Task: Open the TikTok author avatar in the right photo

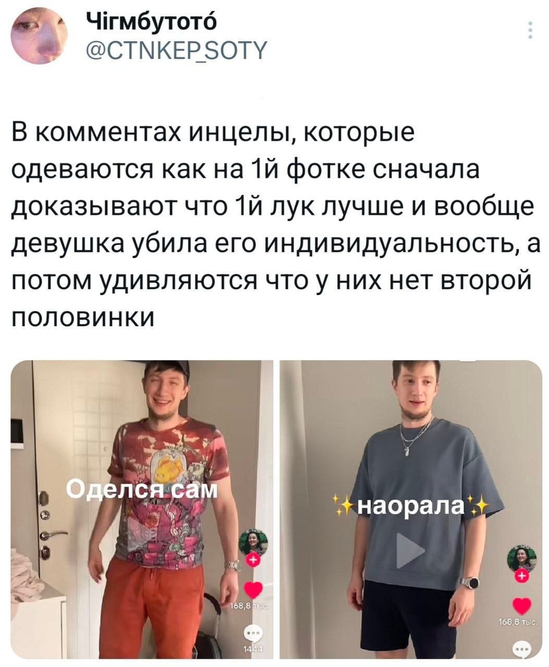Action: (522, 559)
